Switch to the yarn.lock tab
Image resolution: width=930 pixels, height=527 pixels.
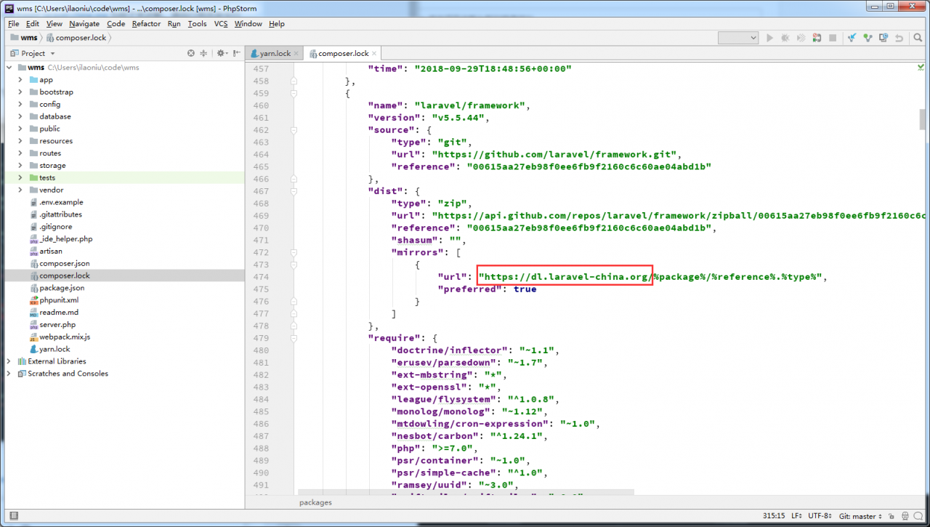(270, 54)
